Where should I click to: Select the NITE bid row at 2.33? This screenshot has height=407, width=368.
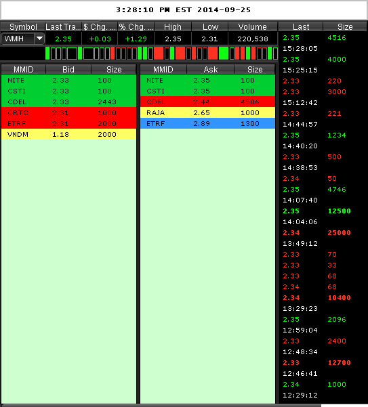point(69,80)
